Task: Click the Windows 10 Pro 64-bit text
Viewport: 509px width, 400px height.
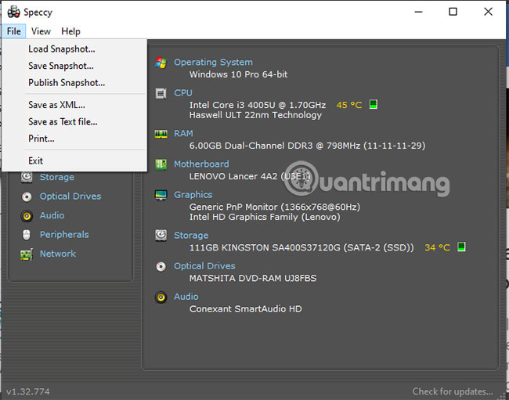Action: click(238, 74)
